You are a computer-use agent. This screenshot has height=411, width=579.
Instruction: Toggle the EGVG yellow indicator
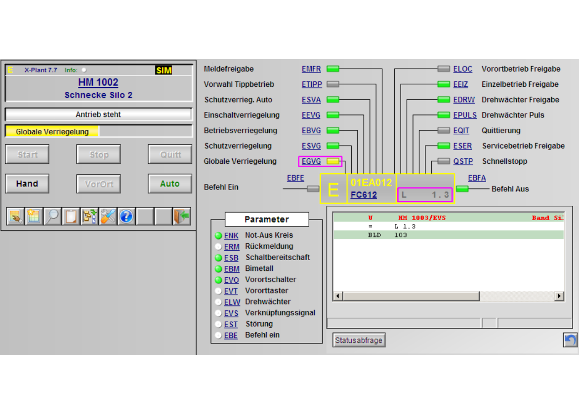[333, 161]
